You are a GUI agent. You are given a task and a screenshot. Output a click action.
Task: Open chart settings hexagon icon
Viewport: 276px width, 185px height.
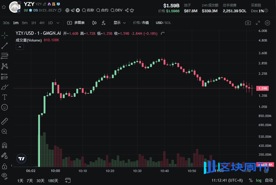click(267, 23)
